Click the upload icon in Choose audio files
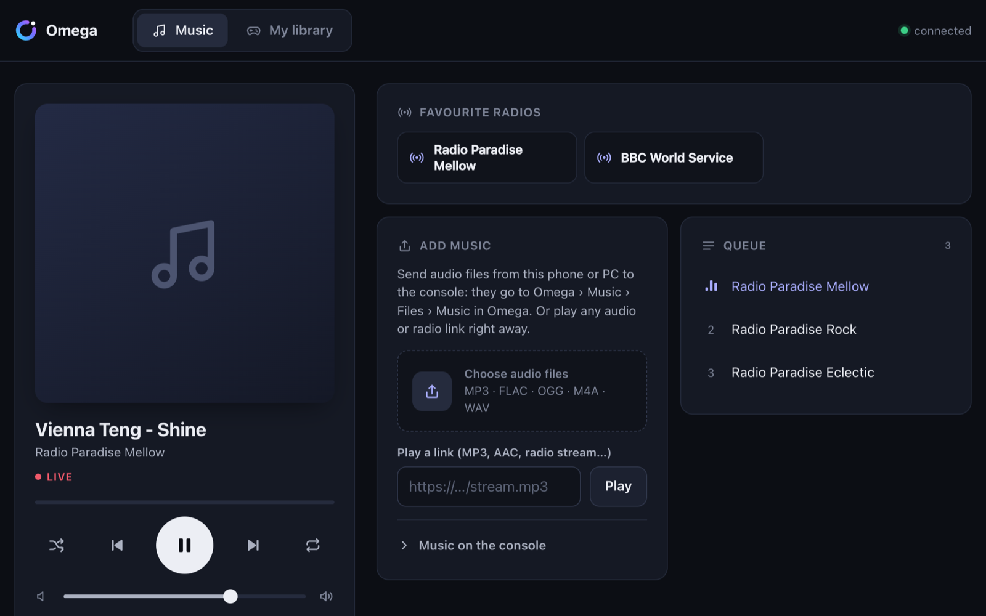The width and height of the screenshot is (986, 616). [432, 391]
